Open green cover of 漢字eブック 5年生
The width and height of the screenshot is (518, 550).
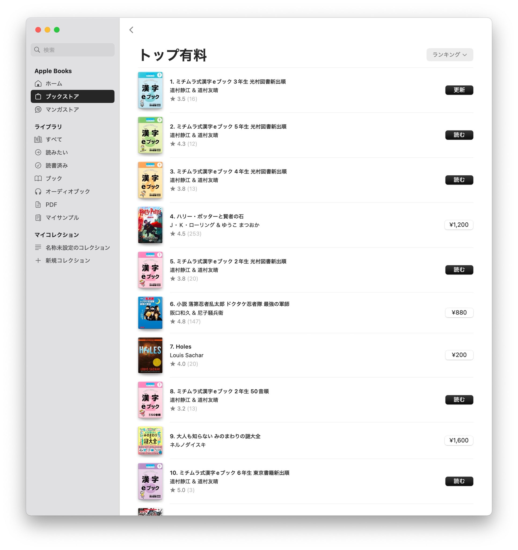(x=150, y=135)
